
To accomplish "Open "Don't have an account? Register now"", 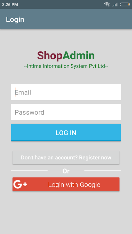I will coord(66,158).
